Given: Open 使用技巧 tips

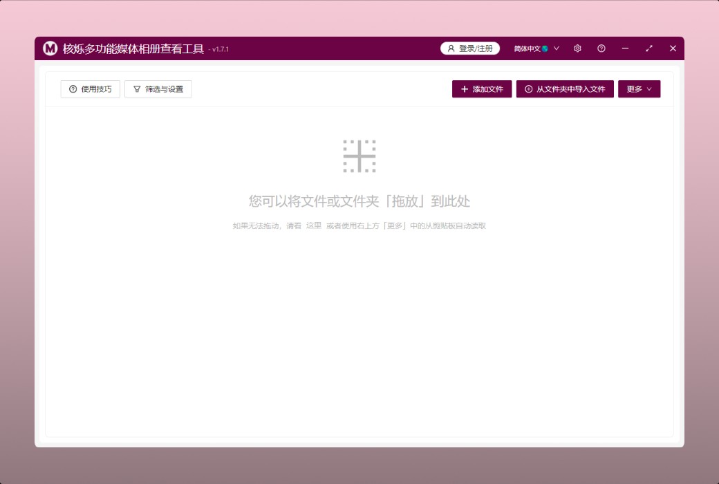Looking at the screenshot, I should pyautogui.click(x=91, y=89).
